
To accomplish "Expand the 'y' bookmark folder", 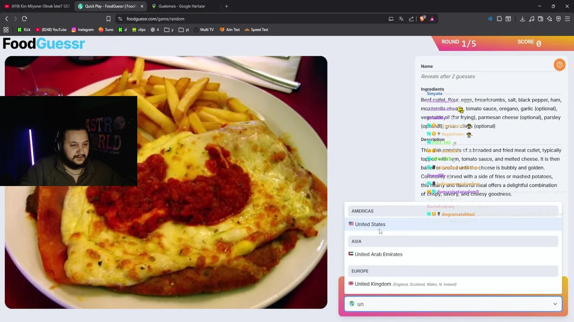I will pos(169,30).
